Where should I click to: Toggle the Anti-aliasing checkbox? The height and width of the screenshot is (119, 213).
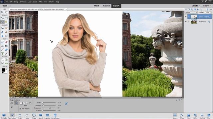click(x=21, y=109)
